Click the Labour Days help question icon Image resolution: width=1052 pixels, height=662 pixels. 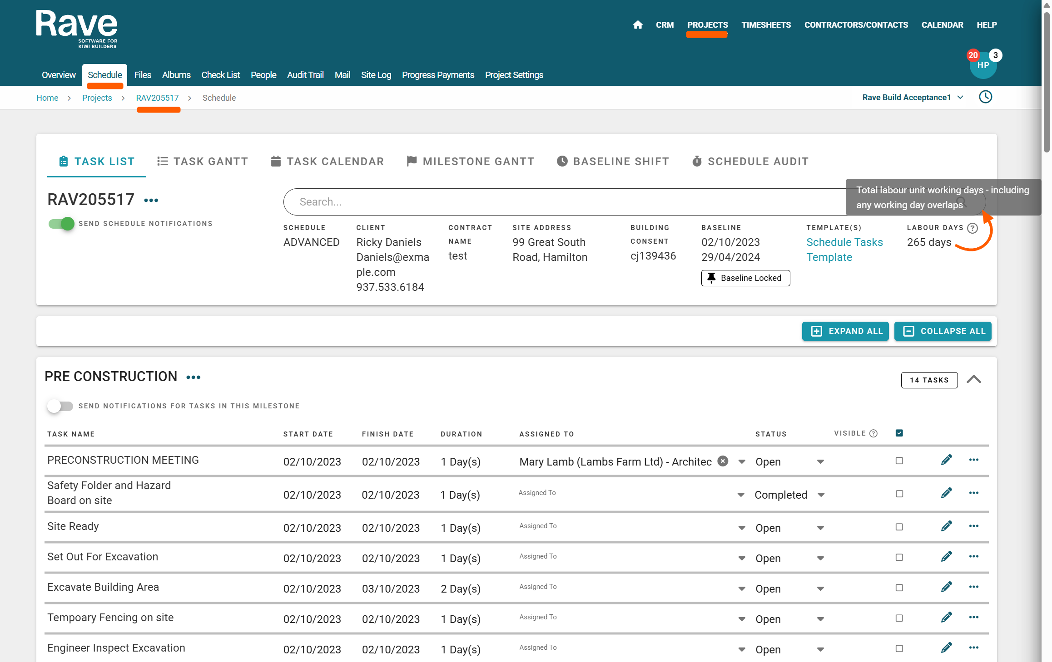click(x=972, y=228)
